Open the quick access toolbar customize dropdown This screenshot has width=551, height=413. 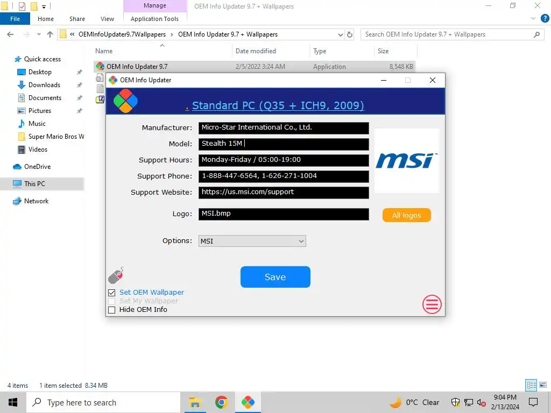pos(44,6)
